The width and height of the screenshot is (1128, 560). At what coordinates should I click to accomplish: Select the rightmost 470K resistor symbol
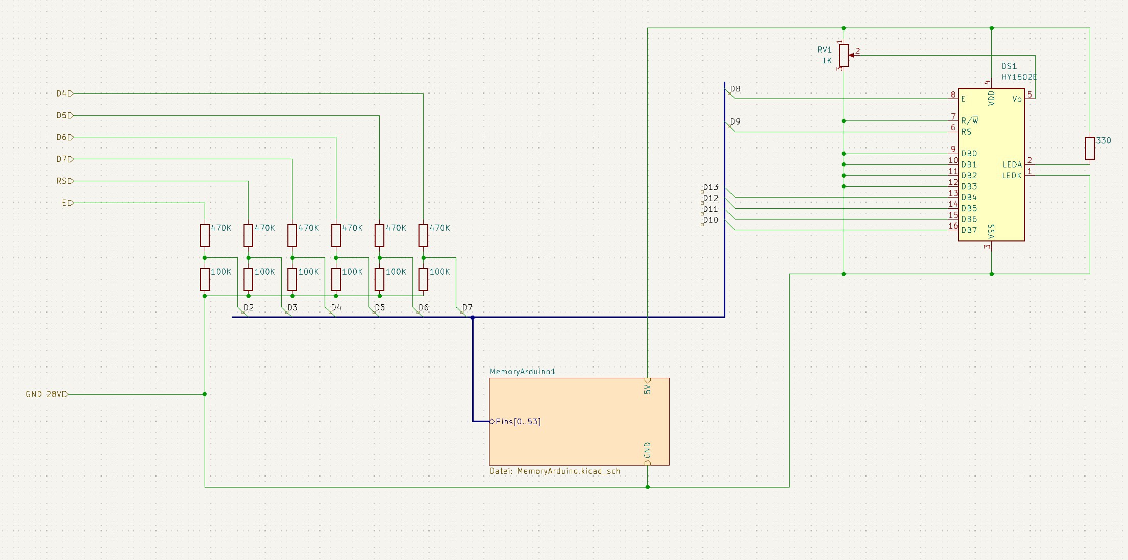[423, 235]
